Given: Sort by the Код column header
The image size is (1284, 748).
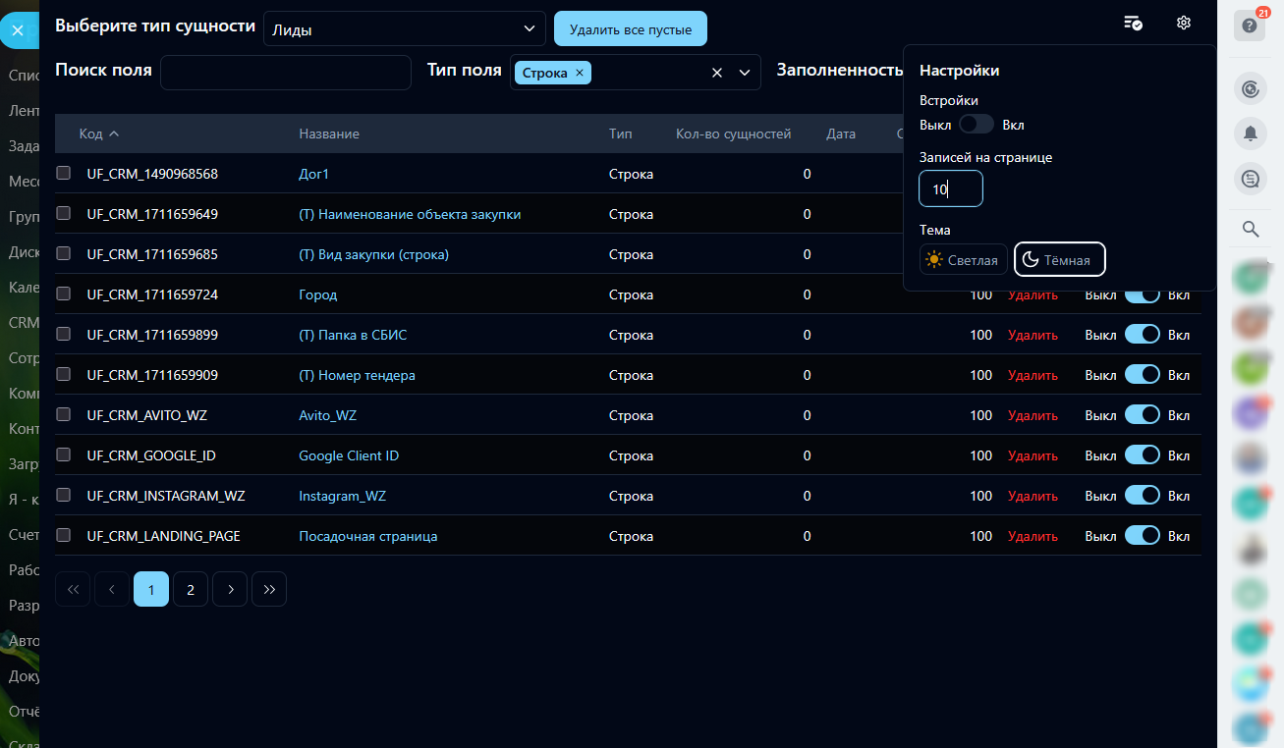Looking at the screenshot, I should coord(98,134).
